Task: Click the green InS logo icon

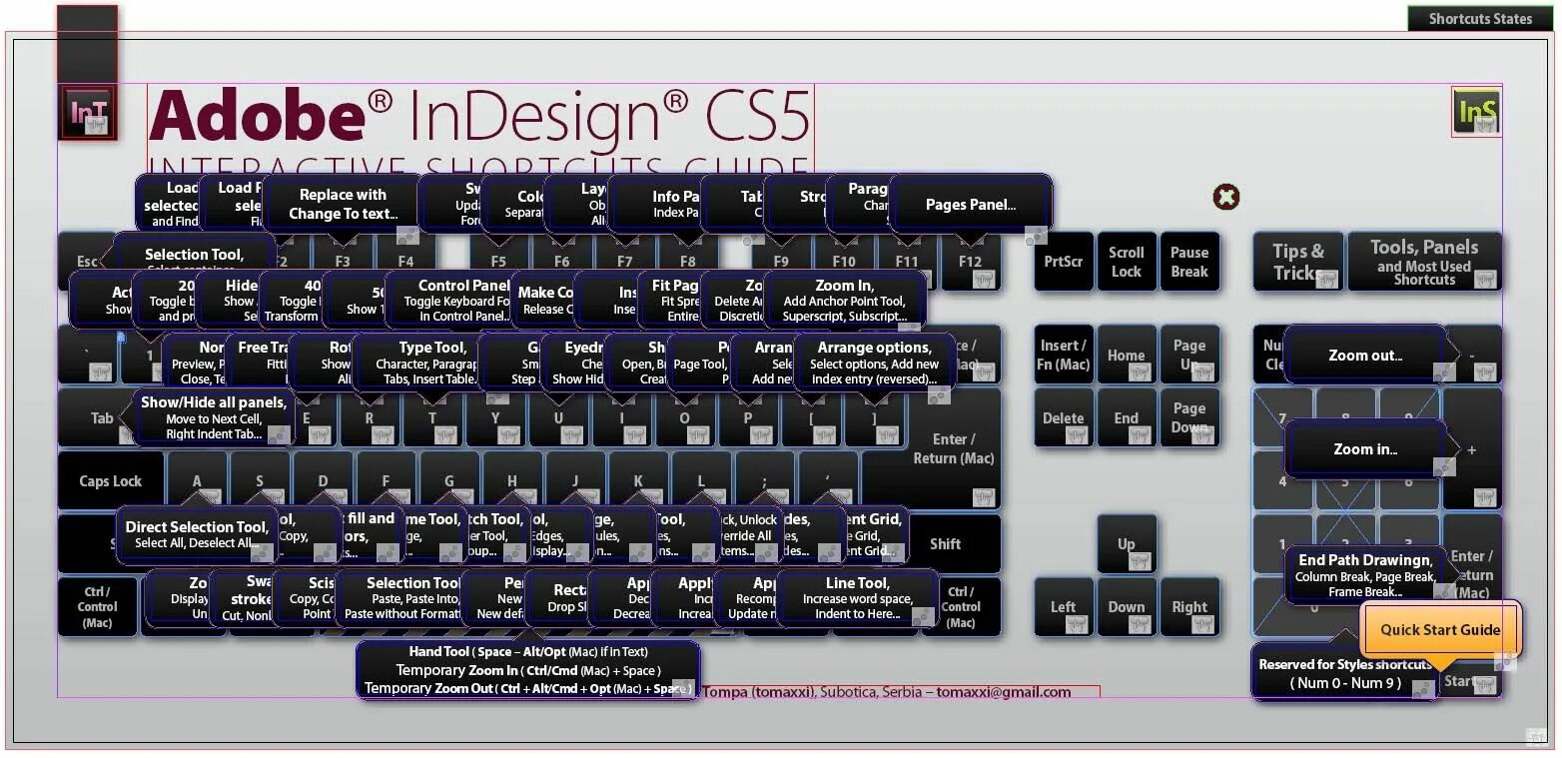Action: tap(1476, 111)
